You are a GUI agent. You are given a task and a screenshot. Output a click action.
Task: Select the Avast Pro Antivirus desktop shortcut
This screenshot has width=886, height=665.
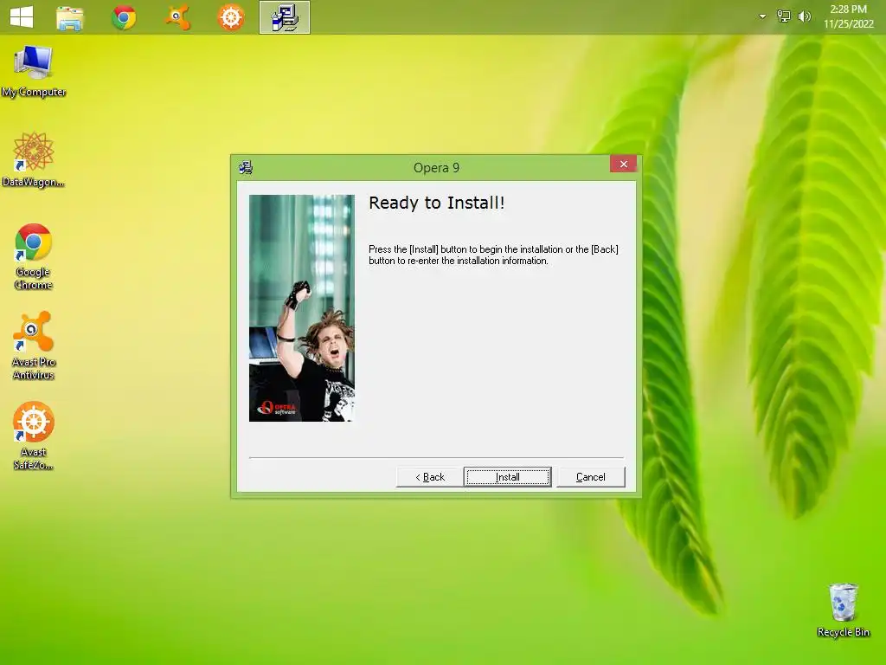[34, 346]
